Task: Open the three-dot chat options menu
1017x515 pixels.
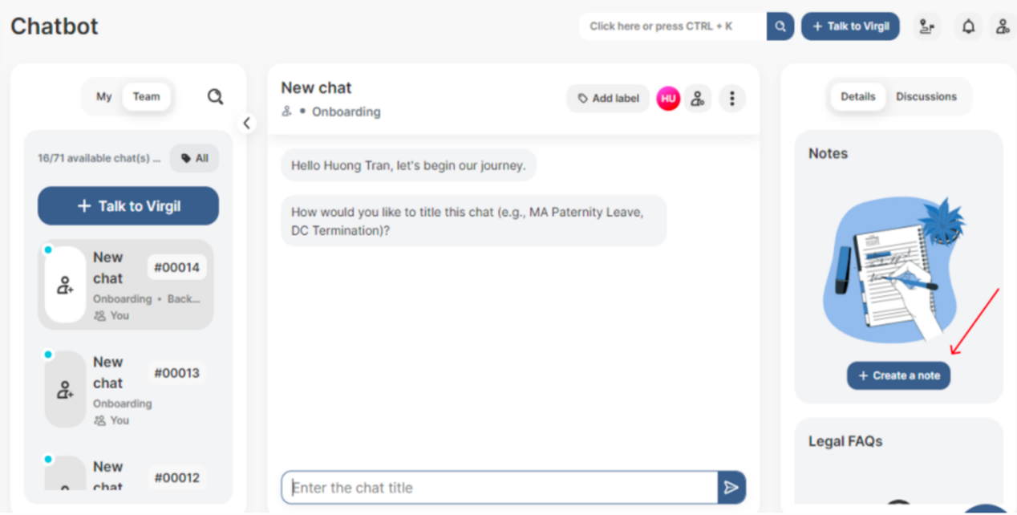Action: [731, 99]
